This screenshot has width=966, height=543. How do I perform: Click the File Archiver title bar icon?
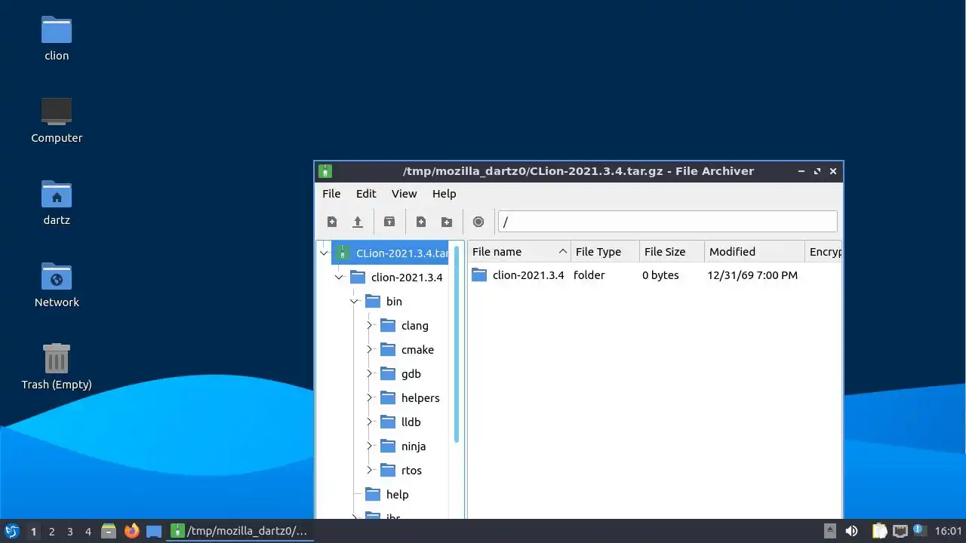click(x=325, y=171)
